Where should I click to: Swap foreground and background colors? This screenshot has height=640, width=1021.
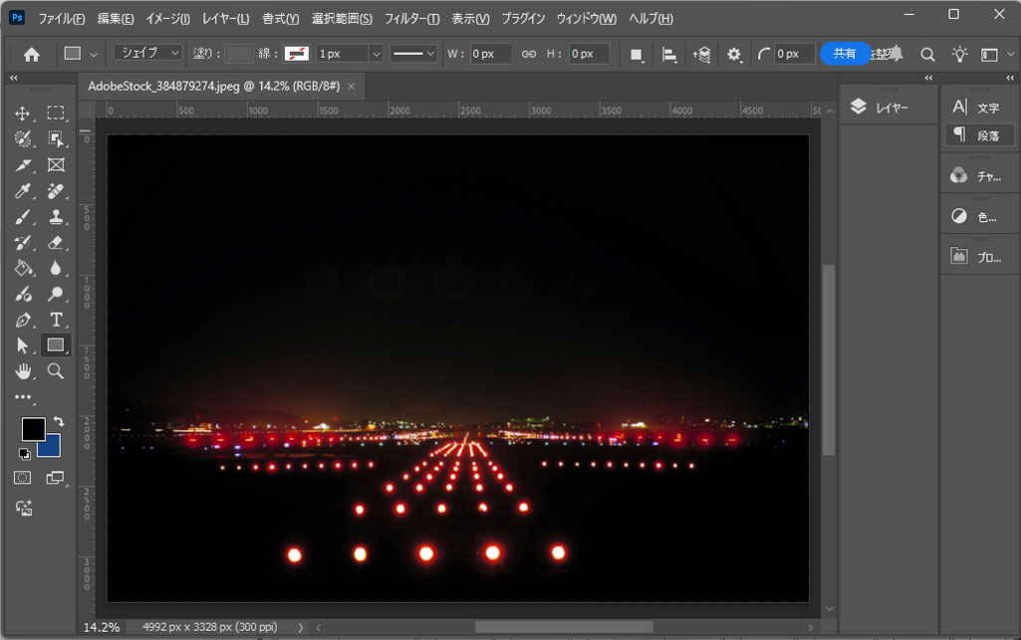(58, 422)
